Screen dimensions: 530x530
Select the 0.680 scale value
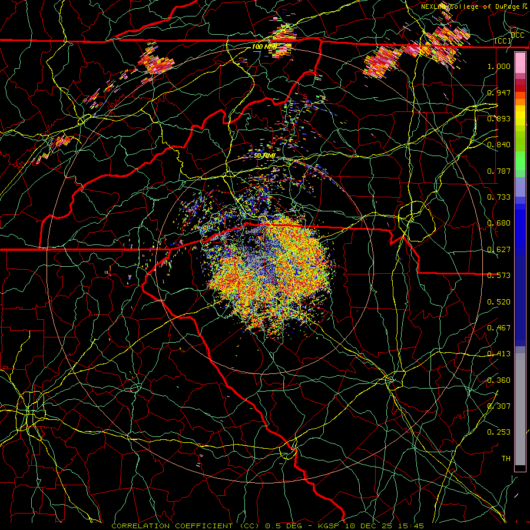(499, 223)
